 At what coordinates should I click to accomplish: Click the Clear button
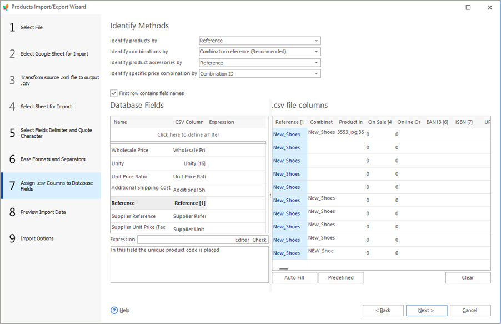[x=468, y=278]
